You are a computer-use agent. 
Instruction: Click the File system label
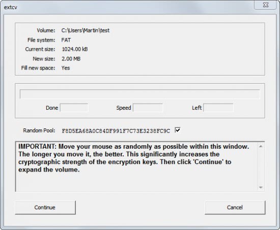41,40
